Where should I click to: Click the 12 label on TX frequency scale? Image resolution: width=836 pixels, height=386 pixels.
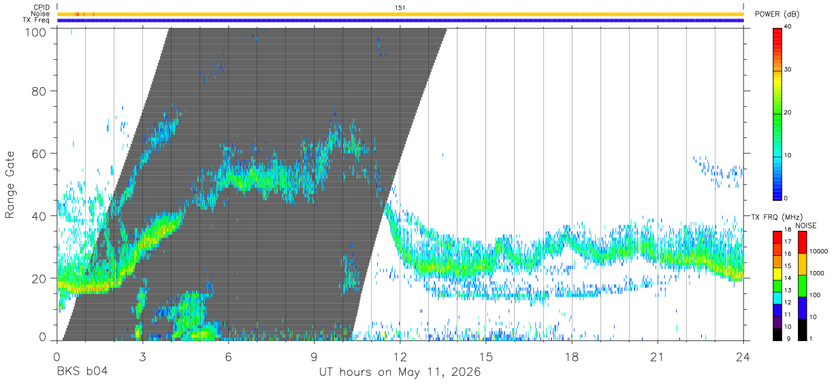pyautogui.click(x=789, y=302)
